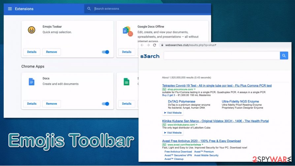Click Visit Website under Klinika Kubane ad
Screen dimensions: 295x166
[173, 133]
